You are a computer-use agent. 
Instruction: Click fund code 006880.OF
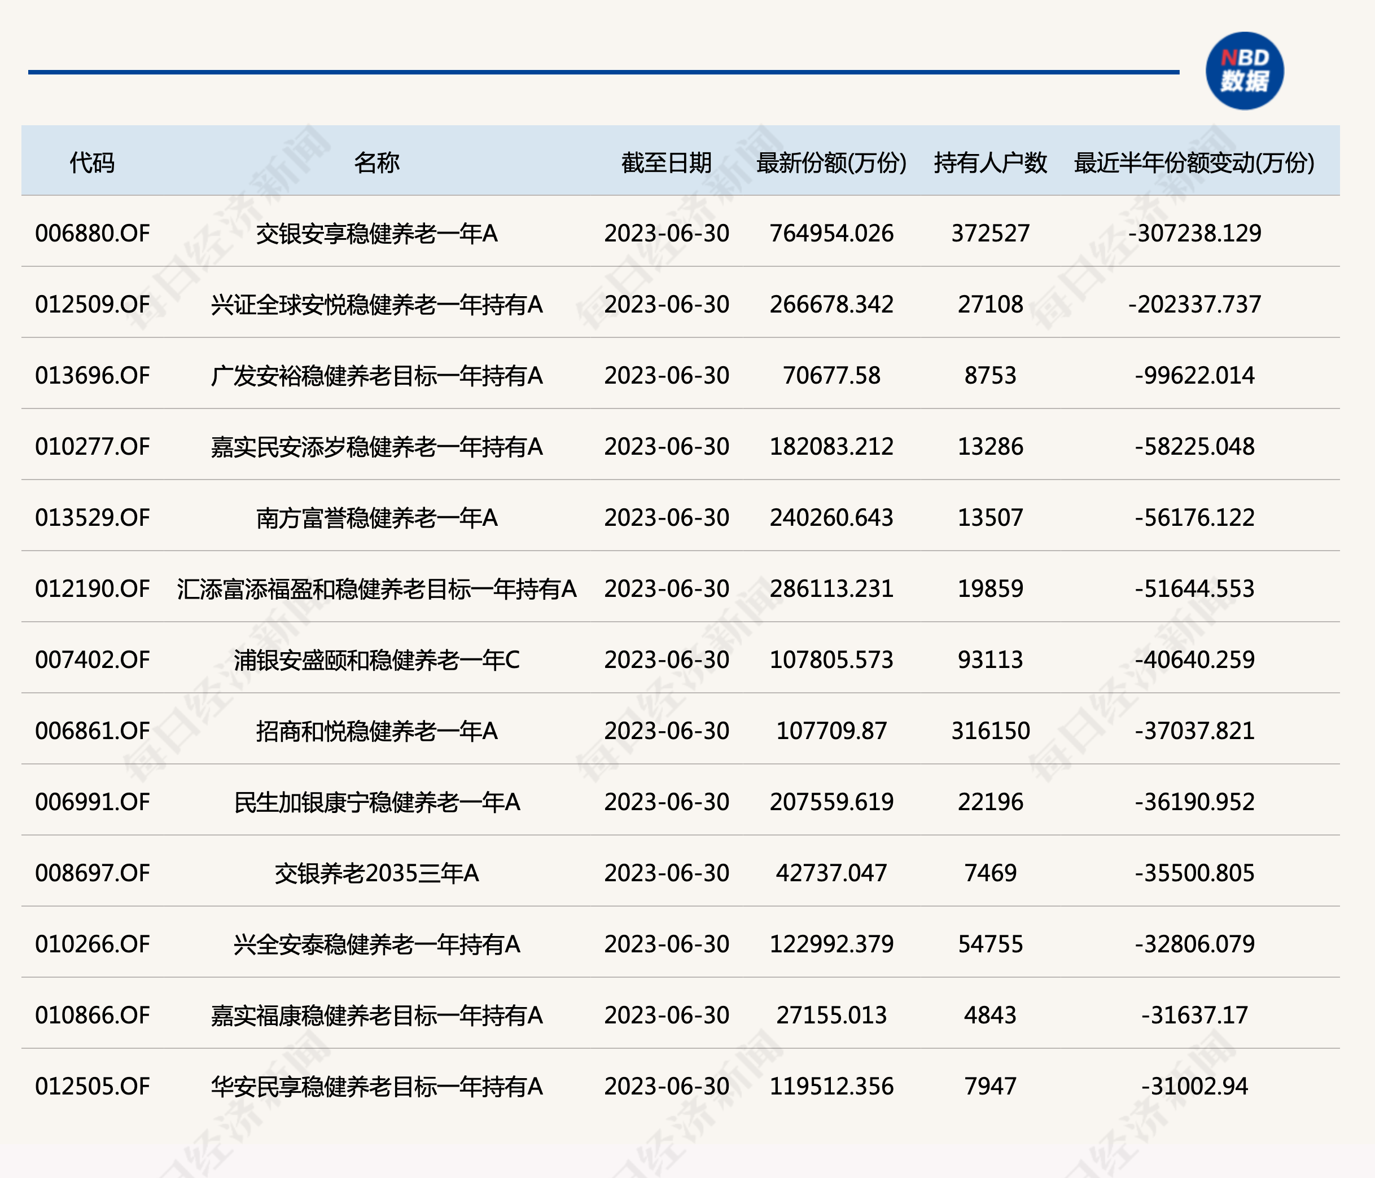[x=92, y=234]
